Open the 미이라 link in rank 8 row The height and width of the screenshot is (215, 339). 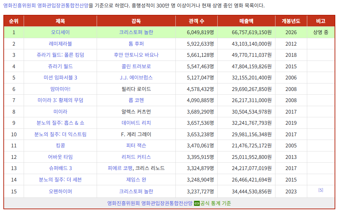tap(60, 112)
